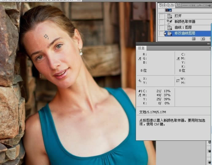
Task: Click the width/height selection icon in Info panel
Action: point(178,81)
